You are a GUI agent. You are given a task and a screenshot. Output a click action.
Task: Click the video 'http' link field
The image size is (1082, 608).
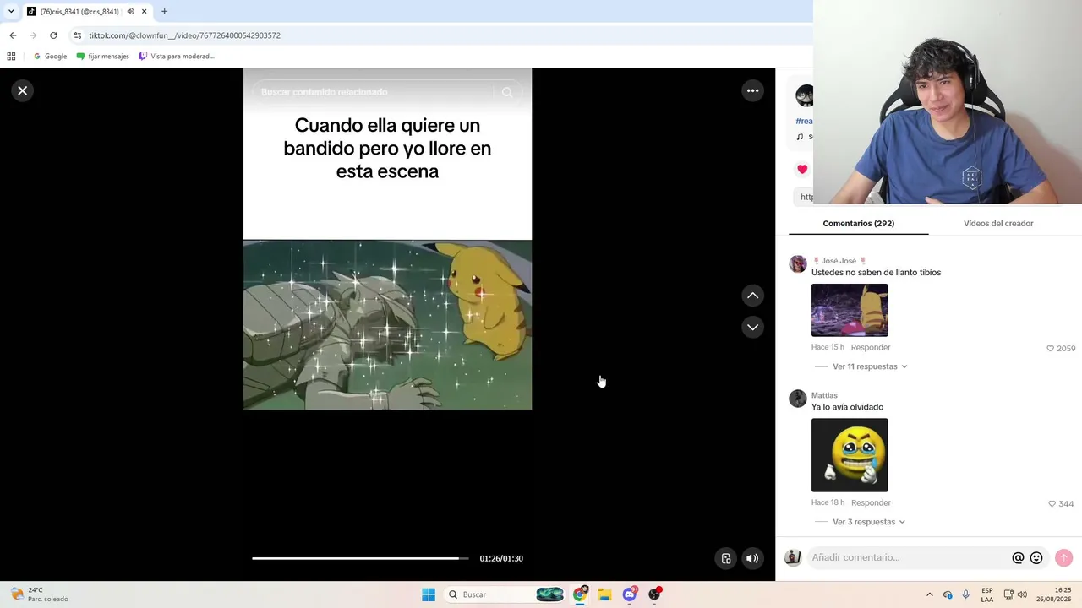[x=805, y=197]
